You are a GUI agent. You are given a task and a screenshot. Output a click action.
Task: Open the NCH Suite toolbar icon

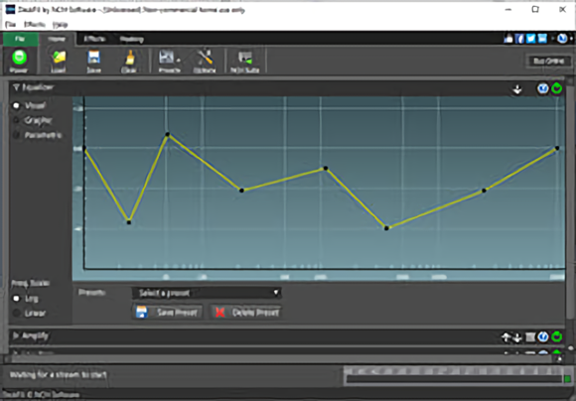[245, 61]
